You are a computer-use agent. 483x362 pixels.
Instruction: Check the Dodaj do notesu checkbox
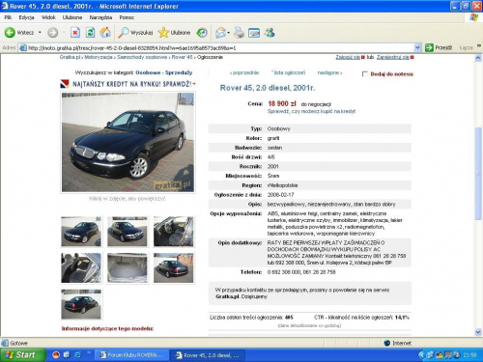tap(364, 74)
